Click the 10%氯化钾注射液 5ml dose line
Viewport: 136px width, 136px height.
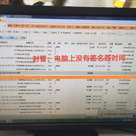click(33, 54)
